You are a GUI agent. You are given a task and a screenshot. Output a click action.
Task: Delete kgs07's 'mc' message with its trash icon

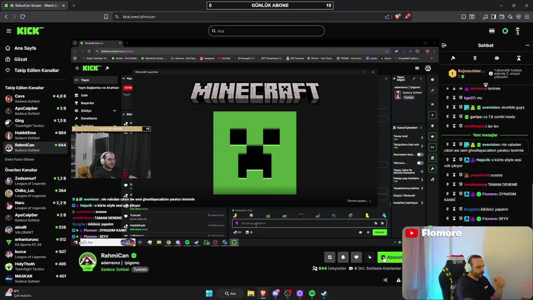448,98
